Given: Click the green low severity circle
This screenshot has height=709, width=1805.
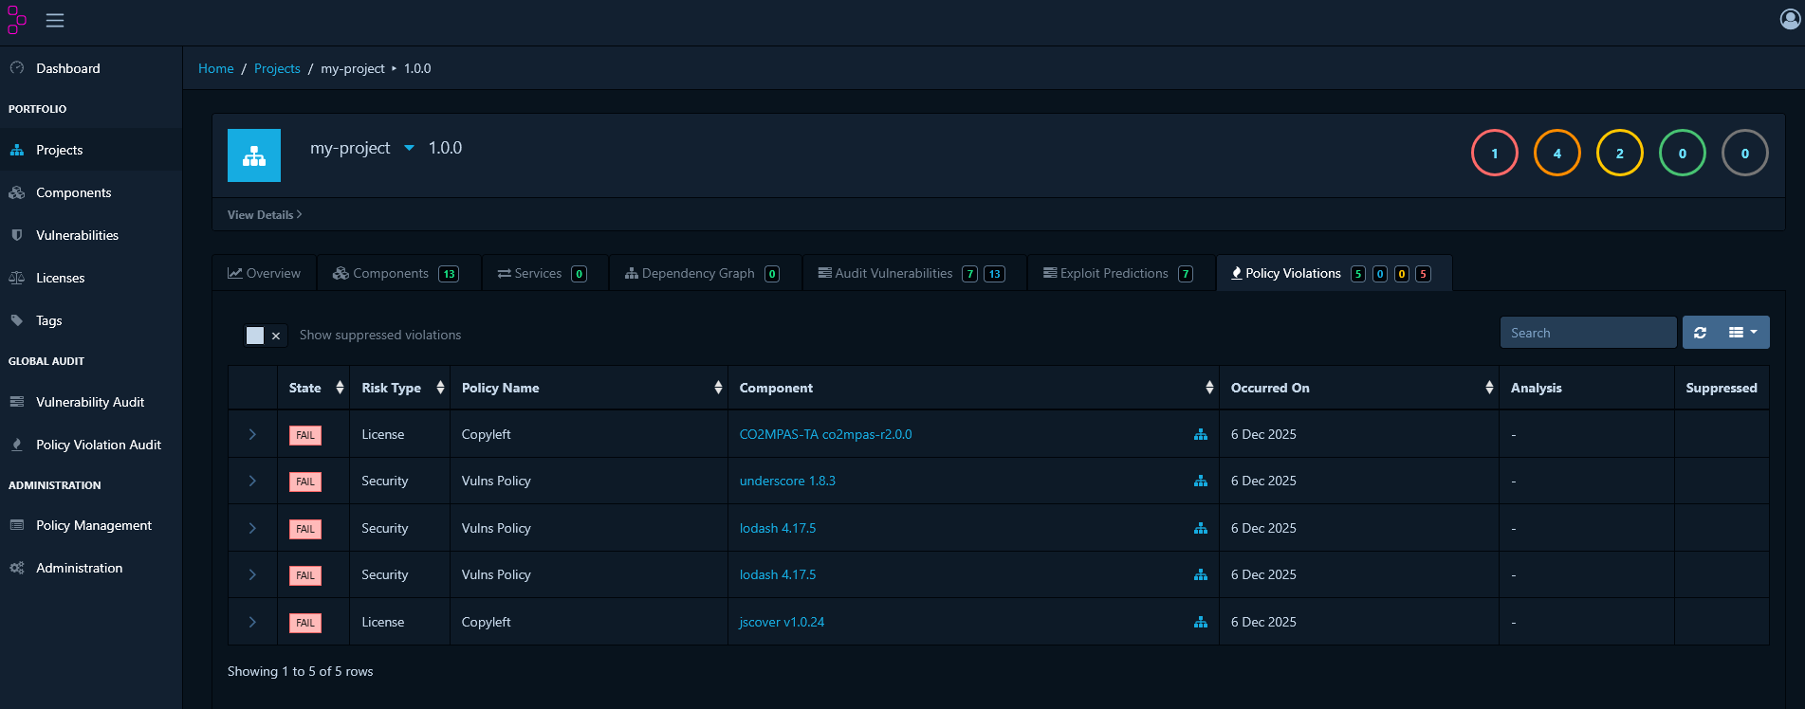Looking at the screenshot, I should pyautogui.click(x=1683, y=153).
